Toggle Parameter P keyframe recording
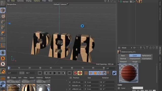This screenshot has height=91, width=162. (104, 73)
